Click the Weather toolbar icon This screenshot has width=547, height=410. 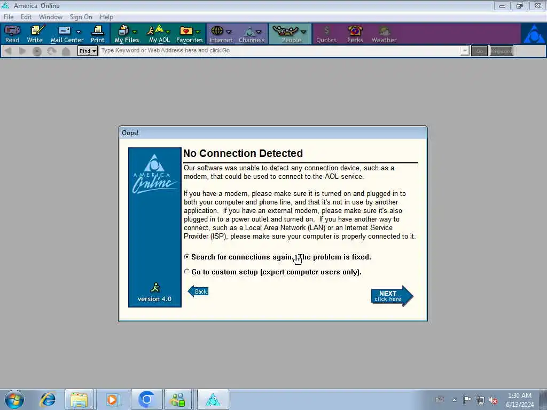(384, 34)
